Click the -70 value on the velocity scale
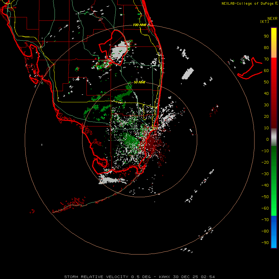The image size is (279, 279). point(265,220)
